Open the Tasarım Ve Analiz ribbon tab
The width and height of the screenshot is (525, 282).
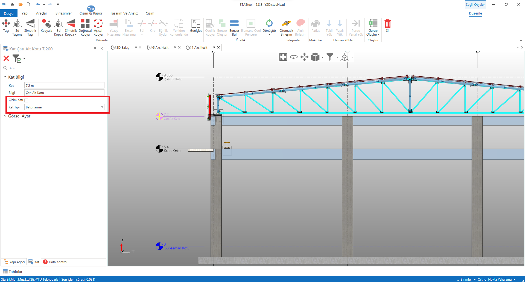tap(124, 13)
